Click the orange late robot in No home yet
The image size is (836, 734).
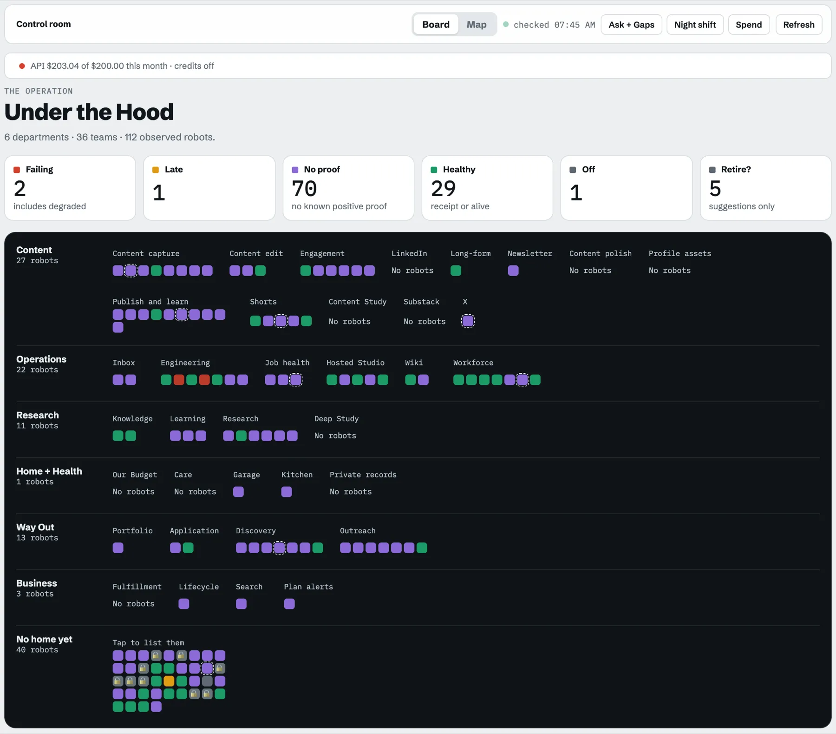(169, 681)
